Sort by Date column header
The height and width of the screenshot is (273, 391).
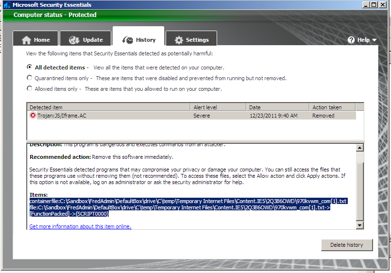click(278, 107)
